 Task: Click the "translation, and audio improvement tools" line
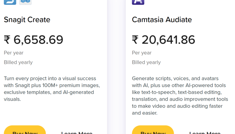pos(180,99)
